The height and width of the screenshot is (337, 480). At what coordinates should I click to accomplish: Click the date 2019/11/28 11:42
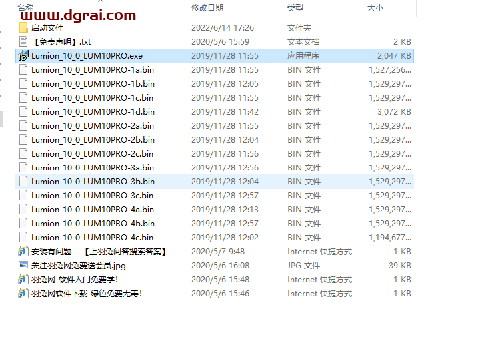pyautogui.click(x=225, y=112)
